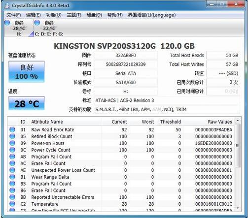The width and height of the screenshot is (248, 218).
Task: Click the 良好 100 % health status button
Action: click(x=27, y=72)
